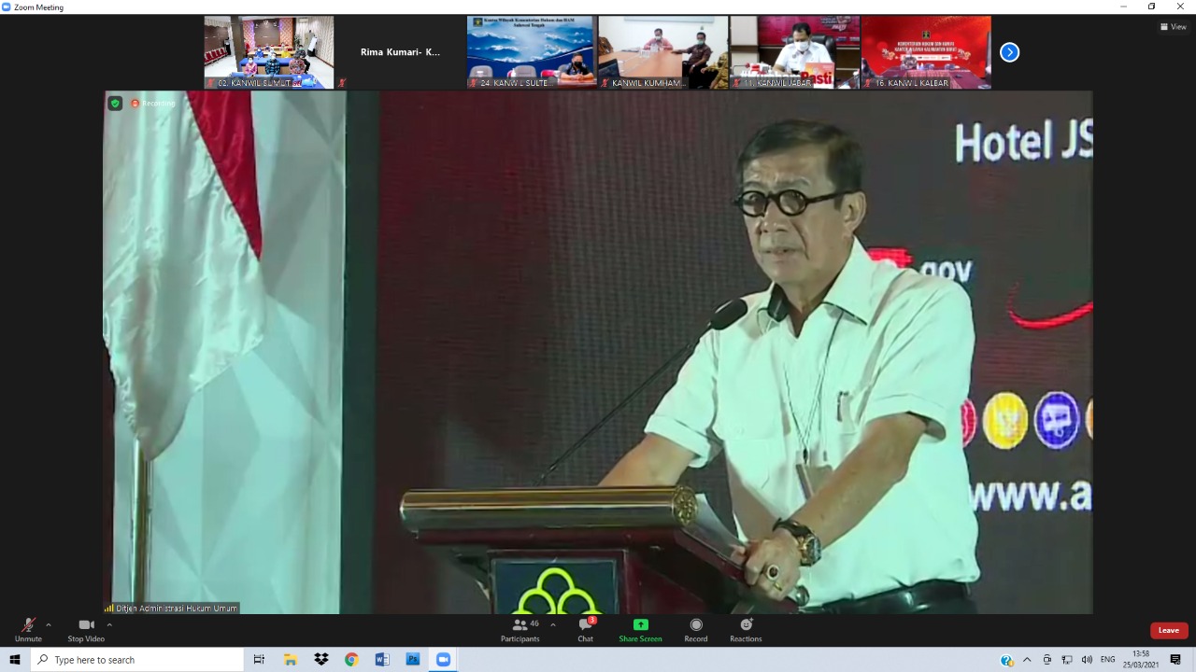This screenshot has width=1196, height=672.
Task: Open Google Chrome from the taskbar
Action: pos(351,660)
